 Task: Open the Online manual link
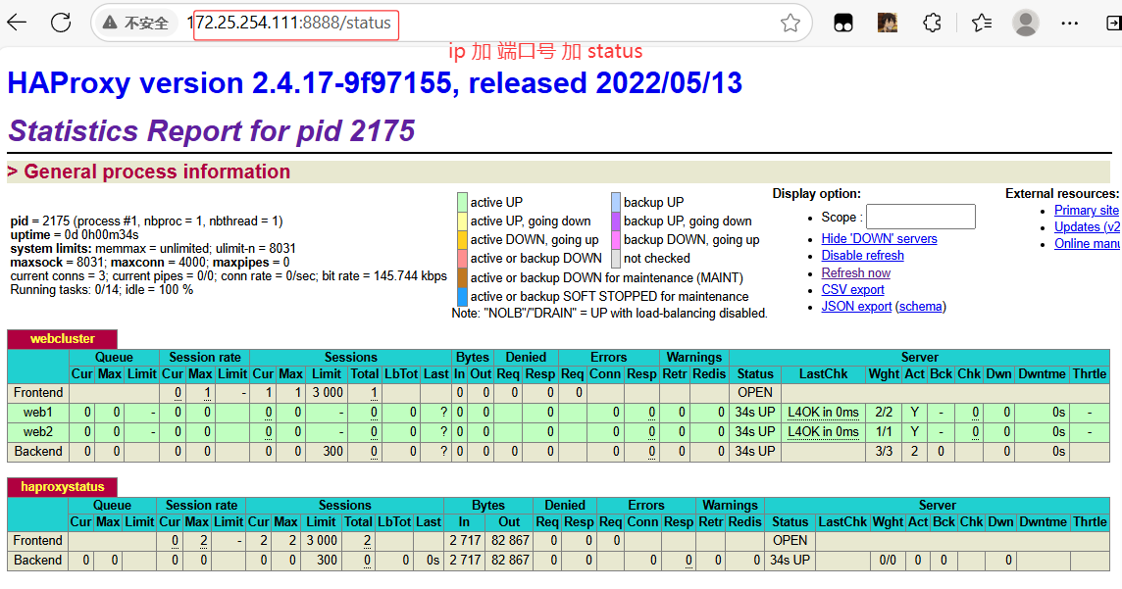tap(1087, 244)
